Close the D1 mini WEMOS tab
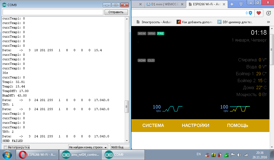Viewport: 274px width, 160px height. pyautogui.click(x=182, y=4)
